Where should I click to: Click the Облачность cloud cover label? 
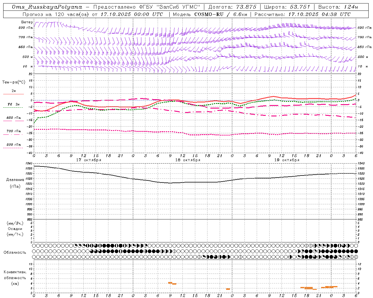point(15,253)
